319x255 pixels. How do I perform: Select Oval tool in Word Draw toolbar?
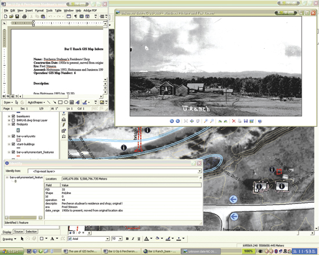[x=66, y=102]
